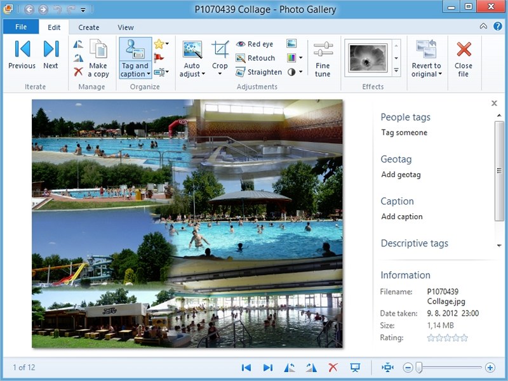Viewport: 508px width, 381px height.
Task: Switch to the Create tab
Action: coord(89,27)
